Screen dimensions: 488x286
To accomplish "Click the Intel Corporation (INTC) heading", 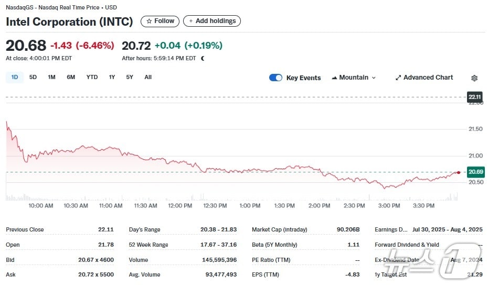I will tap(69, 22).
